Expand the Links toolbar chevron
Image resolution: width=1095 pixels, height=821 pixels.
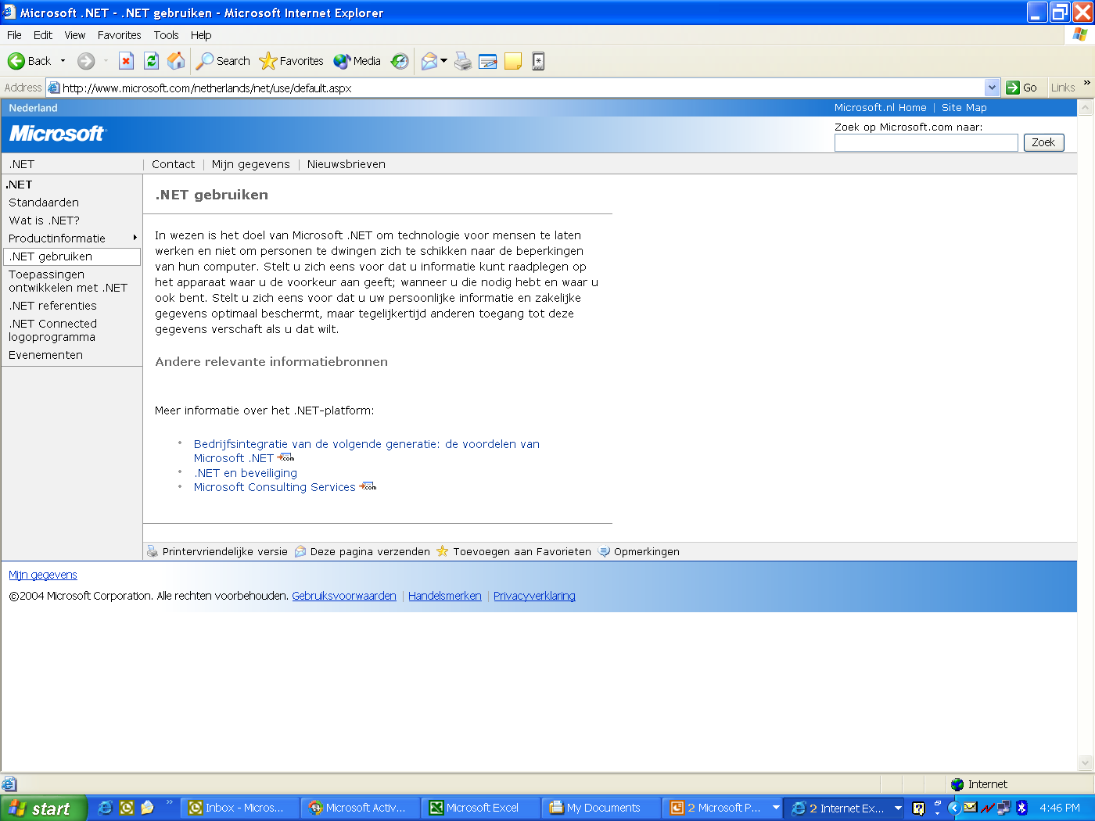tap(1086, 83)
